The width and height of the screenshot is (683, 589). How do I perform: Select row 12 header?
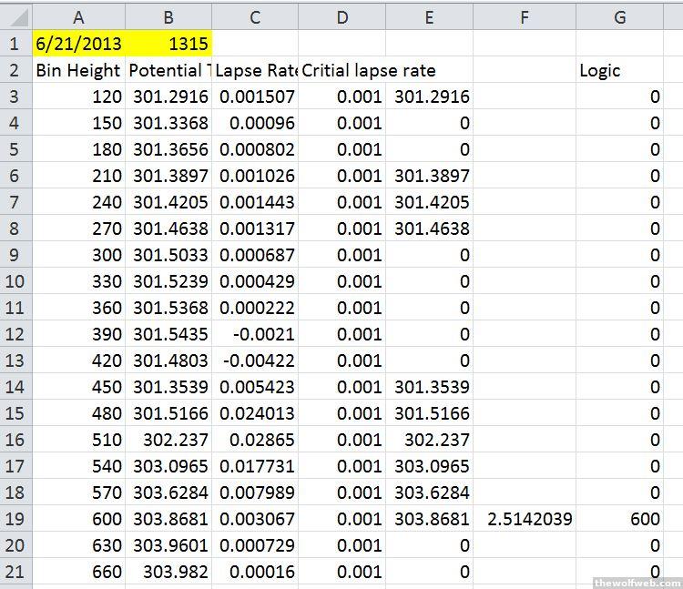point(15,334)
